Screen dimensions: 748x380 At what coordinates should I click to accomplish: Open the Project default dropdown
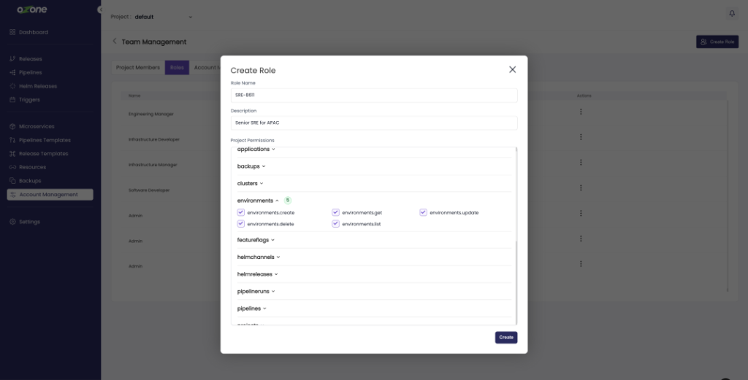(x=164, y=17)
